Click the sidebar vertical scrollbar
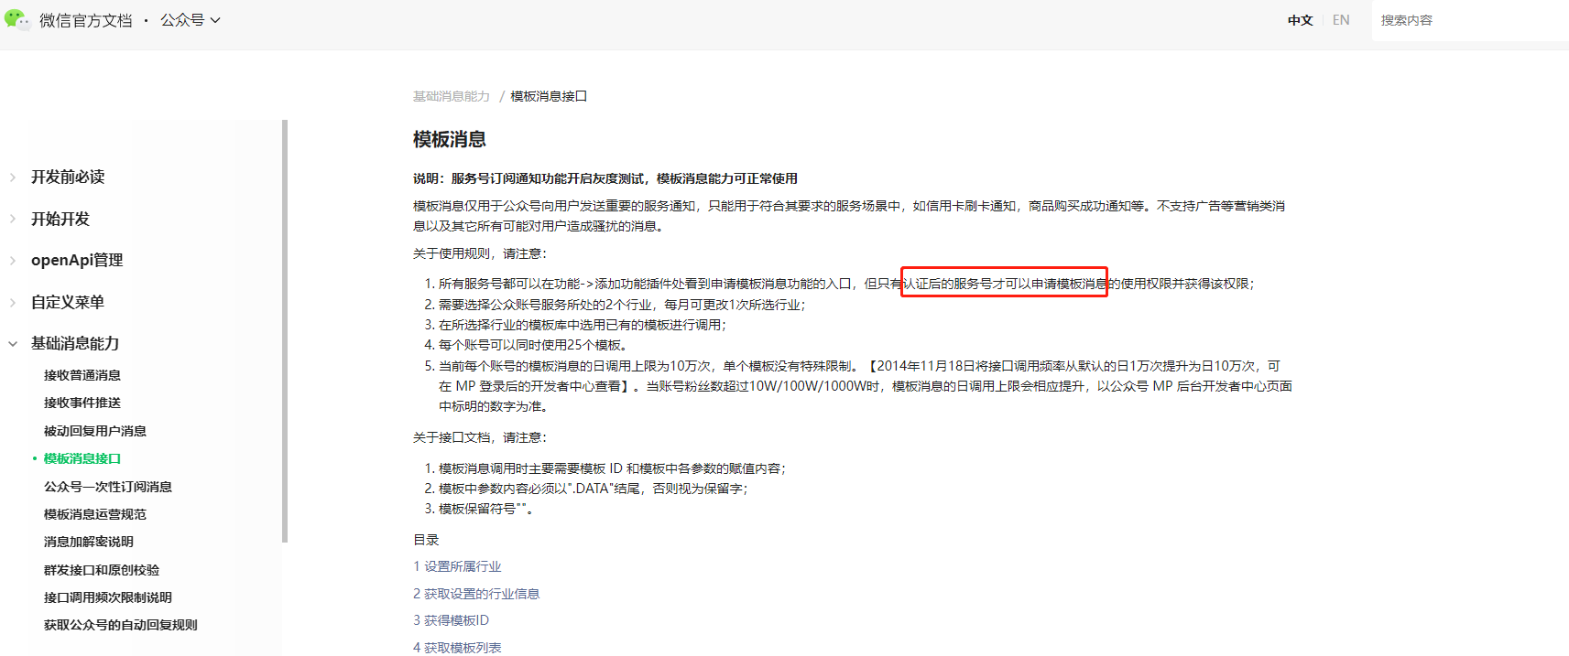 (285, 331)
